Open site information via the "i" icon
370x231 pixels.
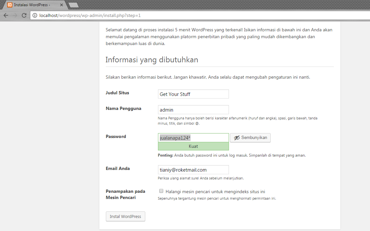[x=35, y=15]
